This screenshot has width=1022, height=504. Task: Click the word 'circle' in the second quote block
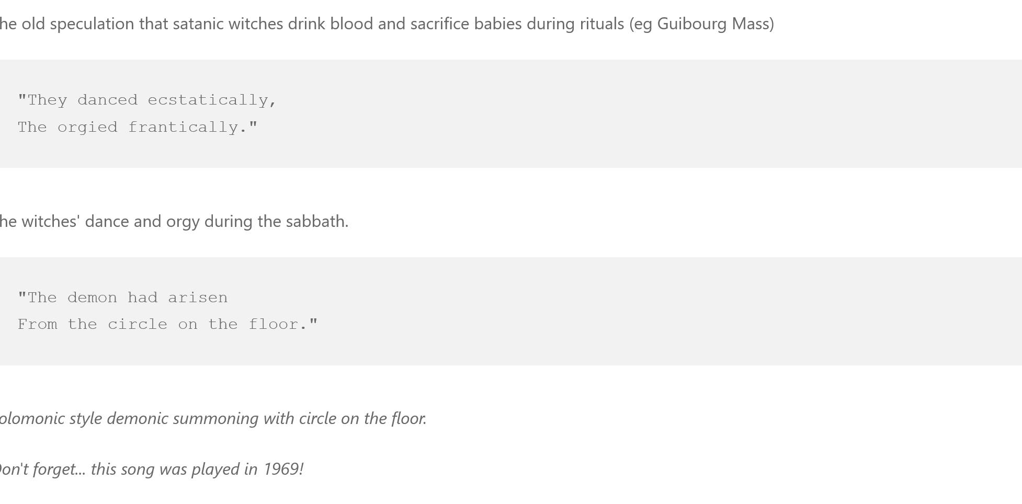point(138,325)
